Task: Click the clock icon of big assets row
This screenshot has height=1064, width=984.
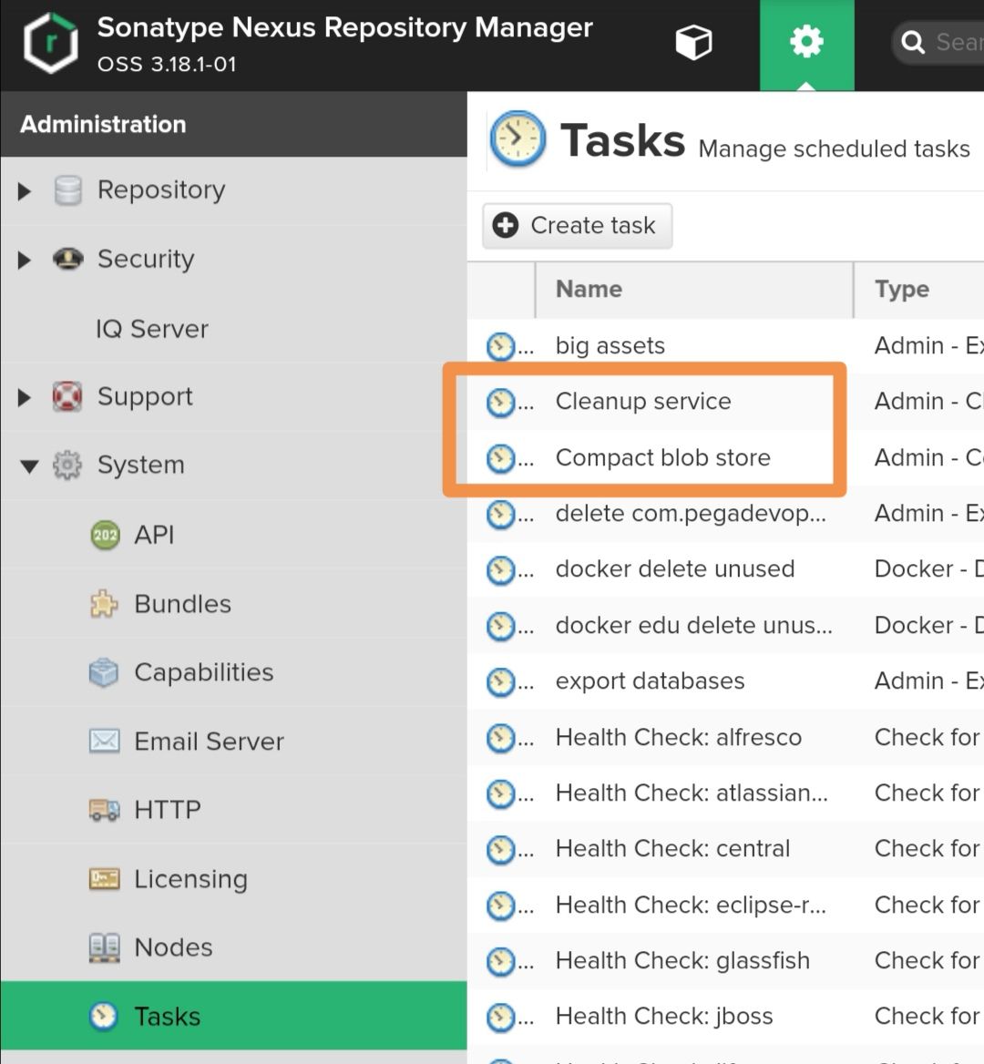Action: (x=501, y=347)
